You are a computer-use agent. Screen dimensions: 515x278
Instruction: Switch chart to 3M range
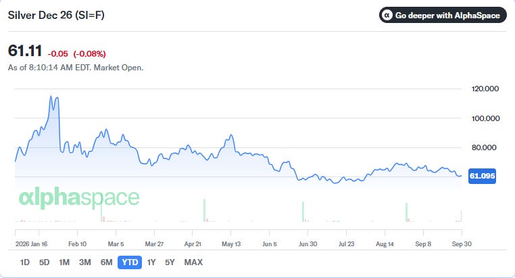click(84, 262)
